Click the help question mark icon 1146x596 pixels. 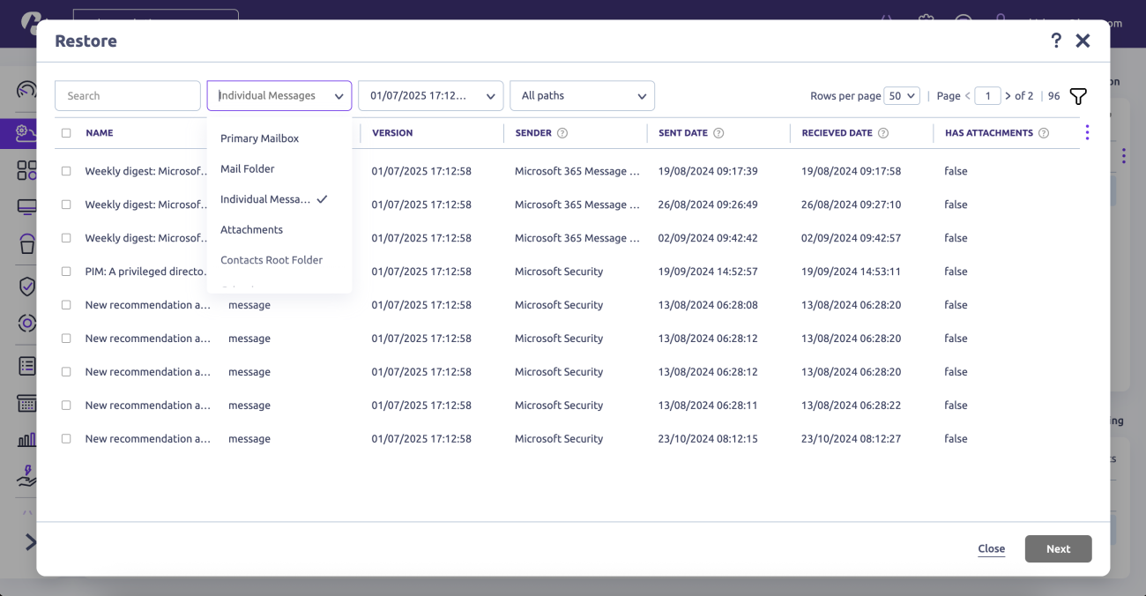click(x=1055, y=40)
